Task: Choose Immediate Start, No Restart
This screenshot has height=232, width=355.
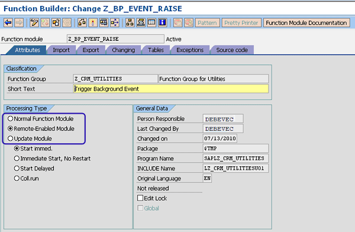Action: 17,159
